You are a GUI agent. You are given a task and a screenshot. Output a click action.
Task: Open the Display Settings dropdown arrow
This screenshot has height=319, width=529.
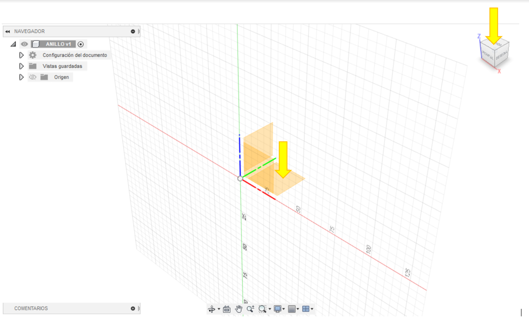coord(284,309)
